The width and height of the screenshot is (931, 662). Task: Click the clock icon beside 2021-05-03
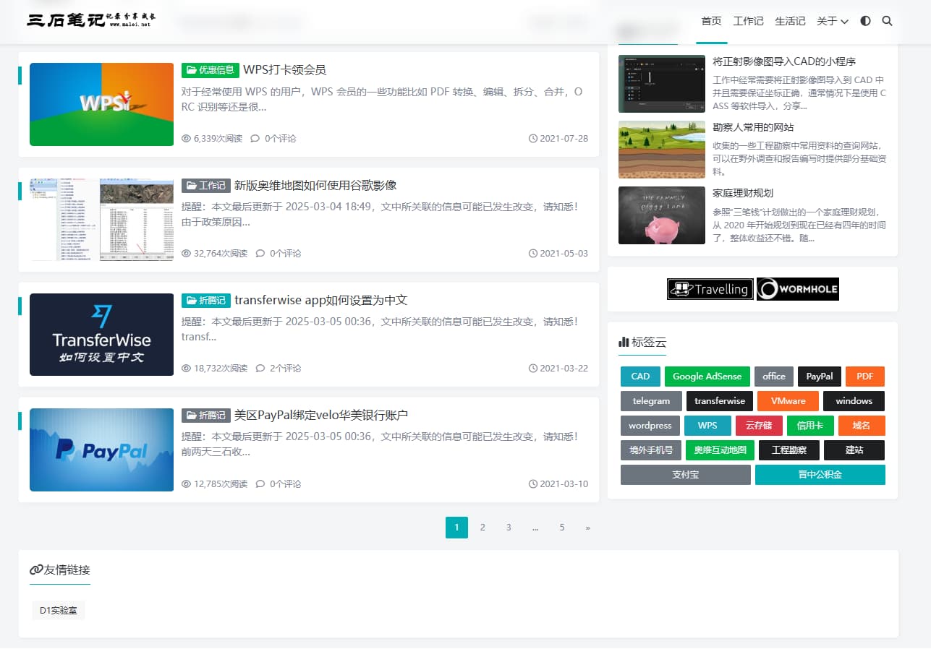533,253
